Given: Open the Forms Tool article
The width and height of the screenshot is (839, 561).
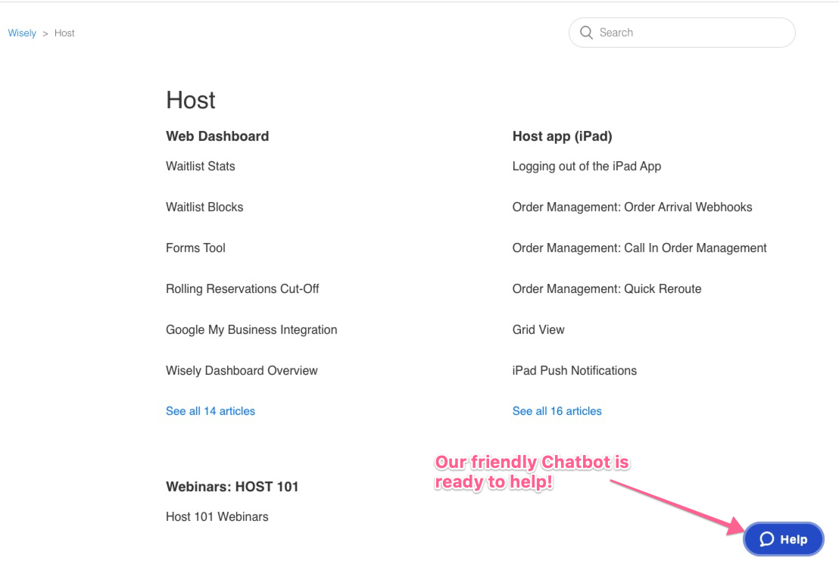Looking at the screenshot, I should pyautogui.click(x=195, y=248).
